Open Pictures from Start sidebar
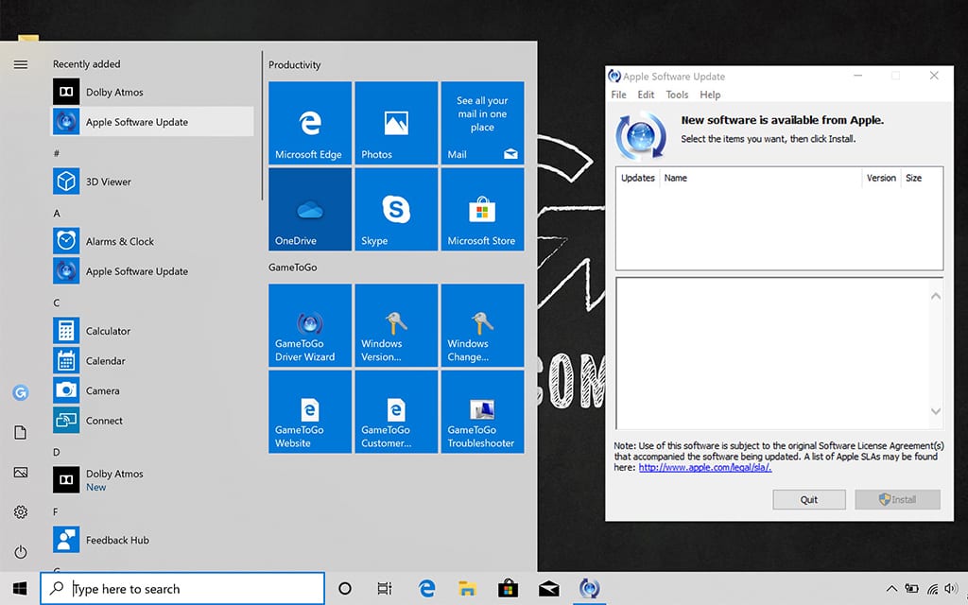The height and width of the screenshot is (605, 968). coord(21,473)
